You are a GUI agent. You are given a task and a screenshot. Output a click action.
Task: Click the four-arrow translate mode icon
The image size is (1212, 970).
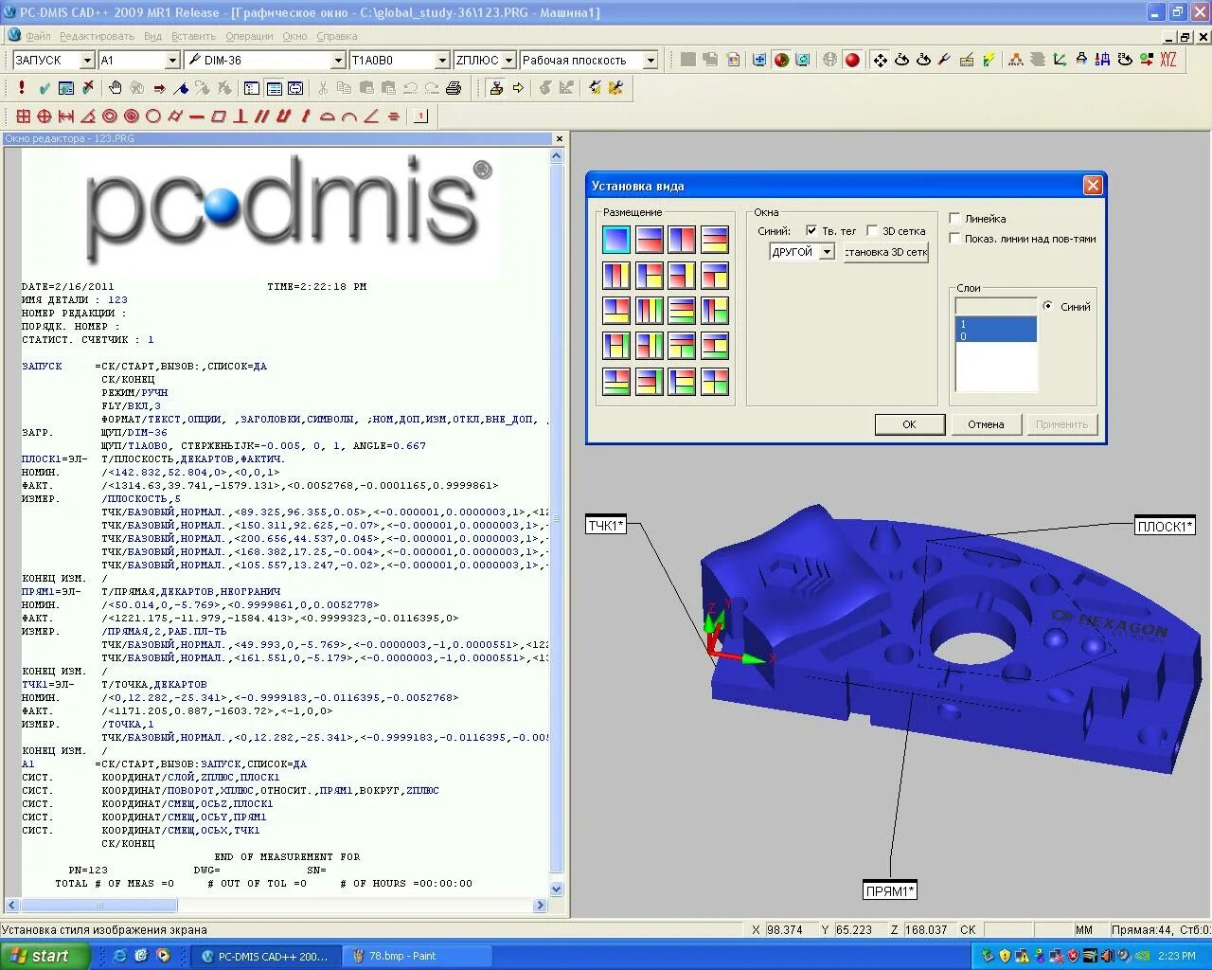(x=880, y=60)
